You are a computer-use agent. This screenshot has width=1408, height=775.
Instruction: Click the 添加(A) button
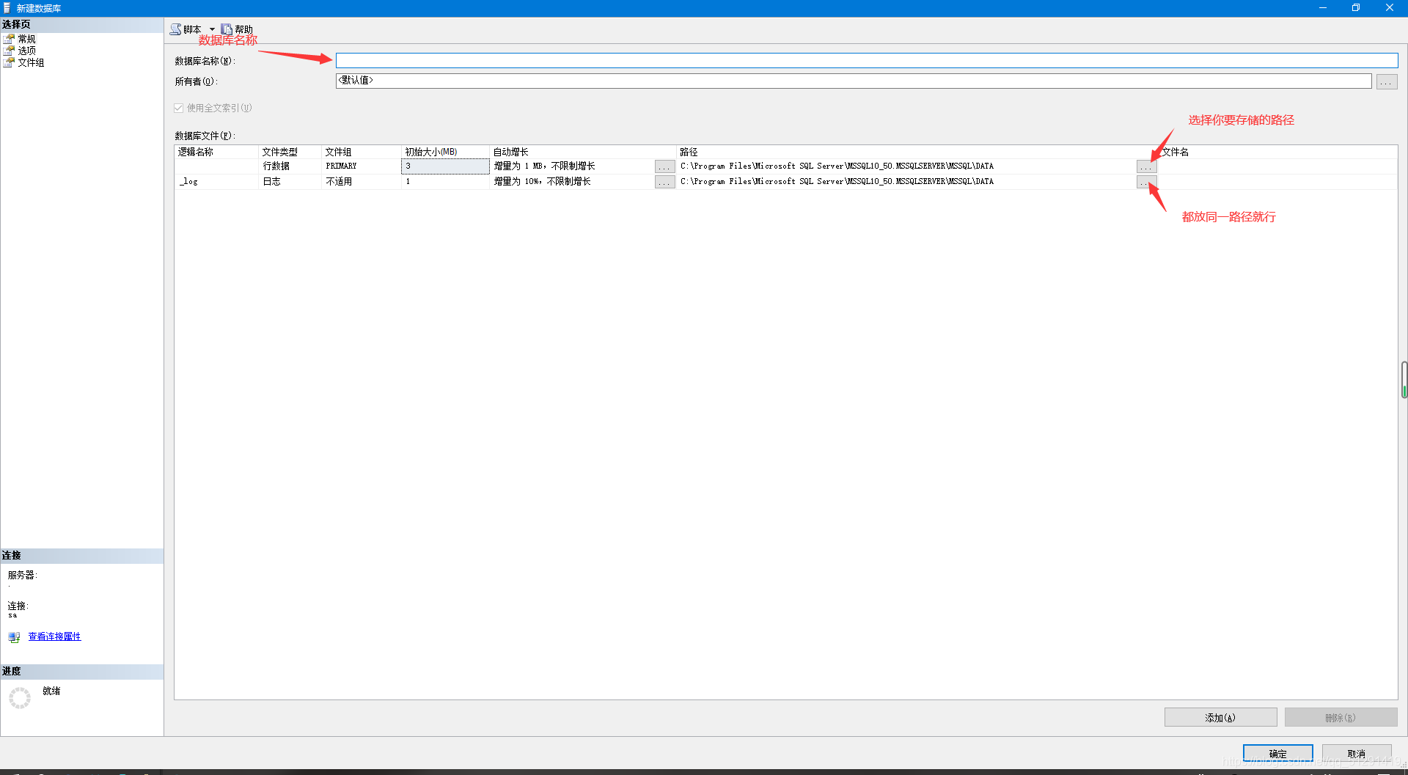pos(1220,718)
